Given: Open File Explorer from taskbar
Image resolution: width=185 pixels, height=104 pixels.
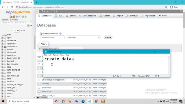Looking at the screenshot, I should pos(70,101).
